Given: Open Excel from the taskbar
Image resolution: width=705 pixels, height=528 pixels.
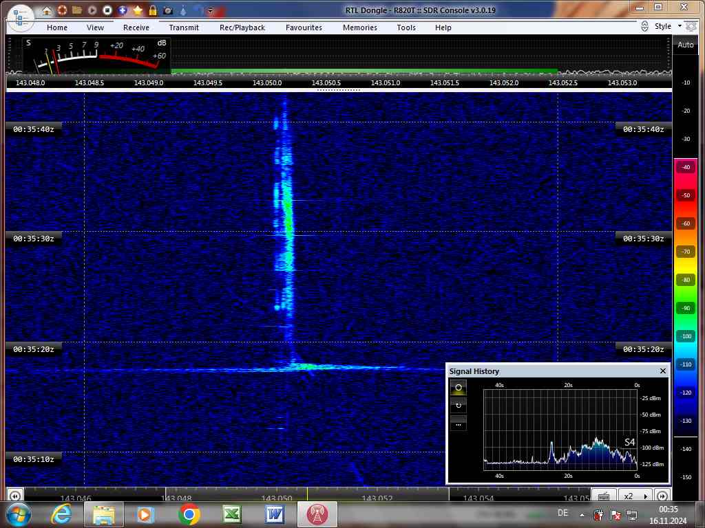Looking at the screenshot, I should coord(232,514).
